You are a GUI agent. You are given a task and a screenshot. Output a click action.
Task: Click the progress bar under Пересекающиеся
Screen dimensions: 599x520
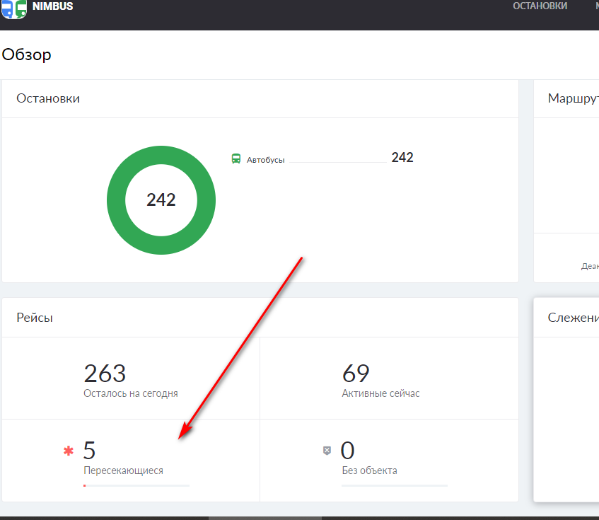tap(136, 485)
